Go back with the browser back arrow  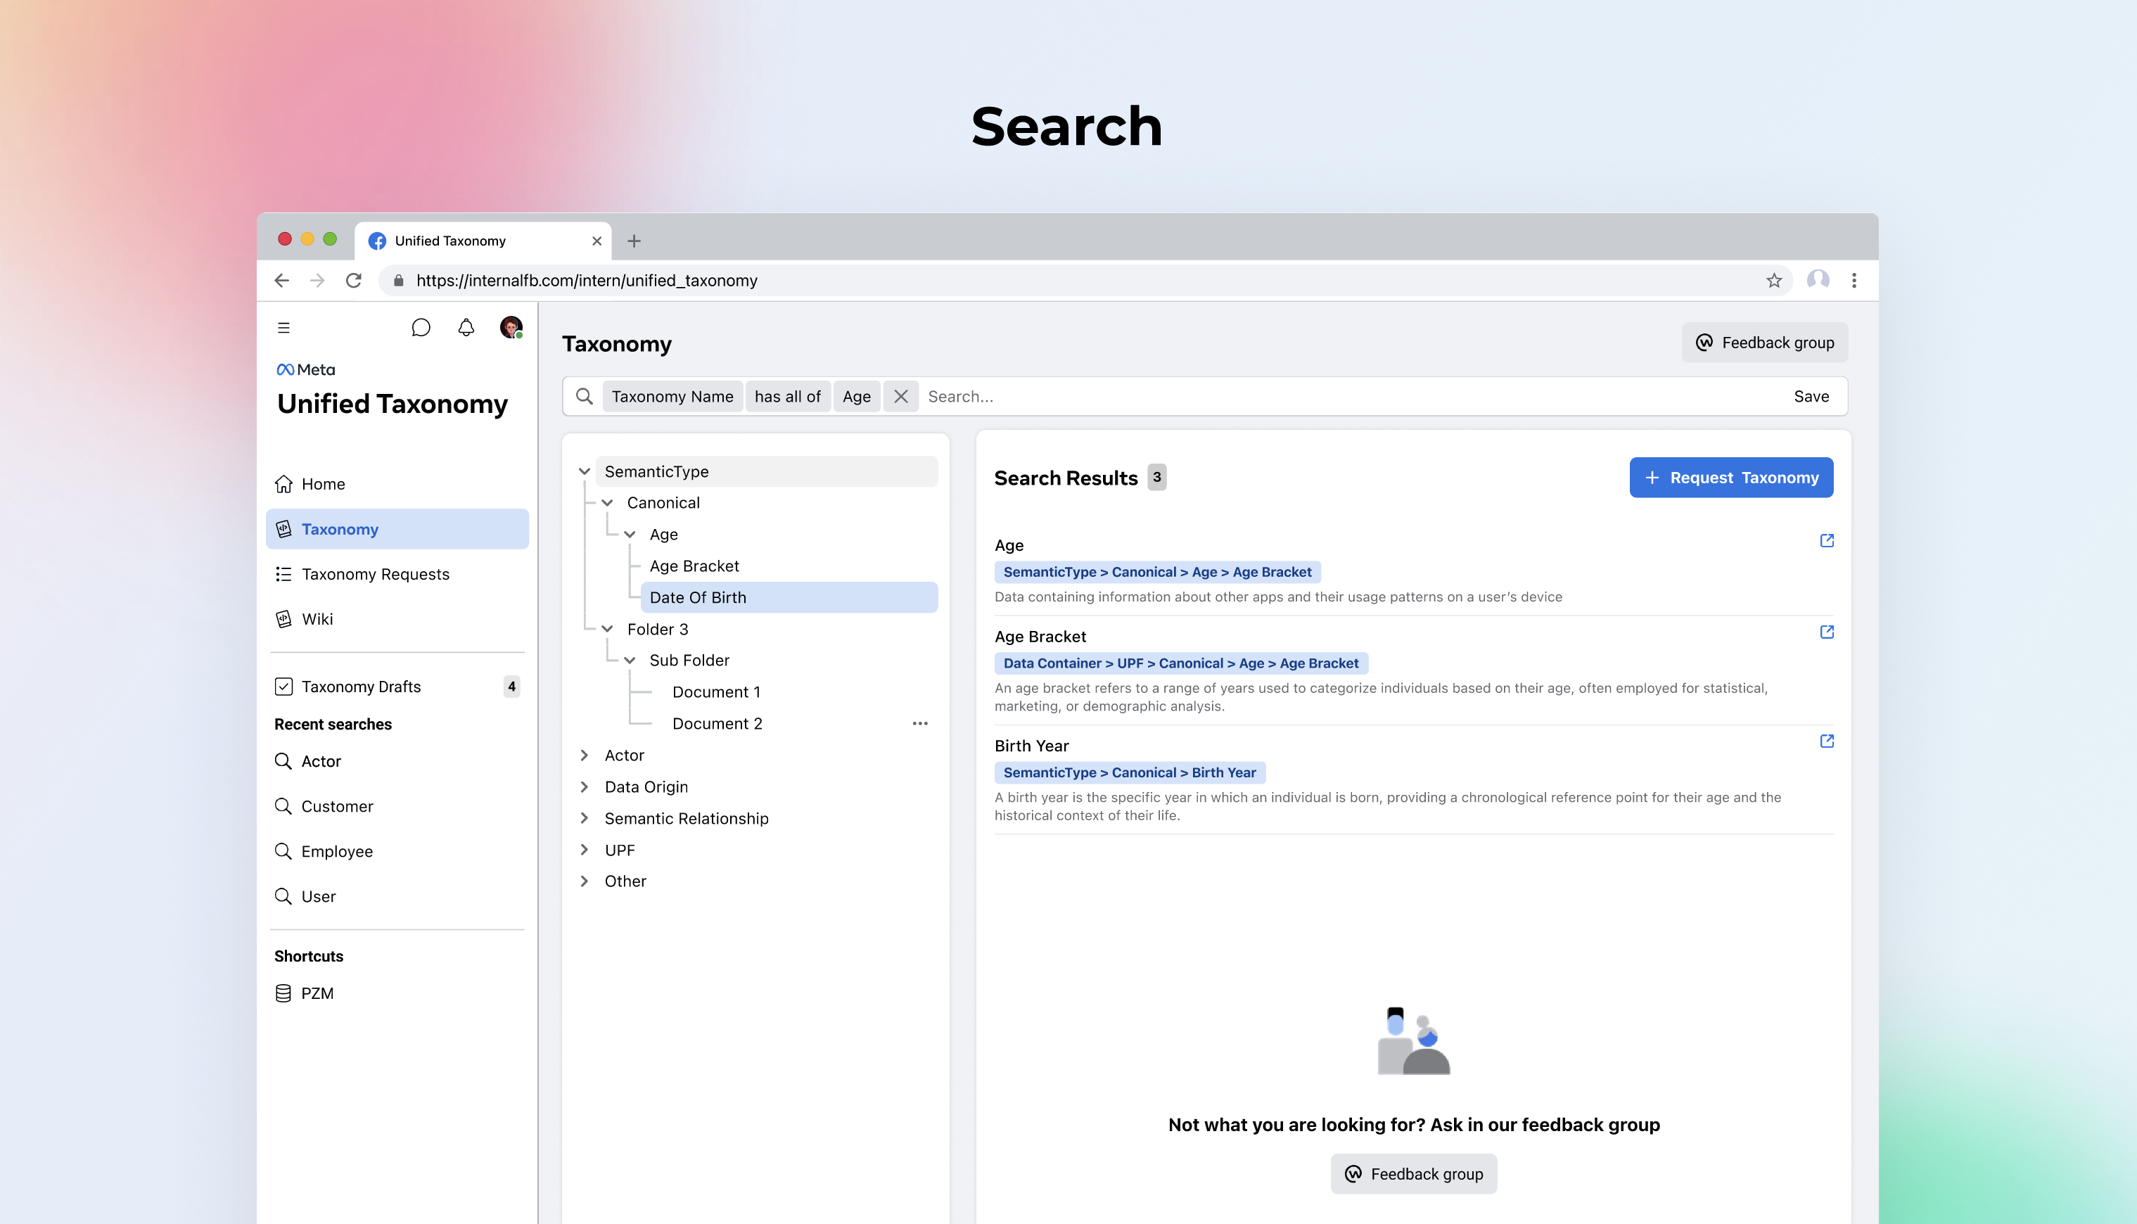tap(282, 280)
